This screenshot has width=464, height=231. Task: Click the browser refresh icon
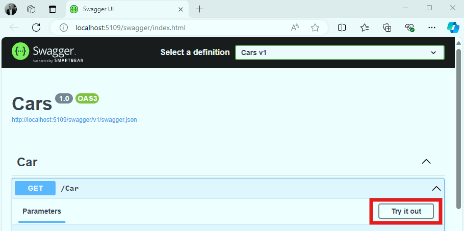(x=36, y=28)
